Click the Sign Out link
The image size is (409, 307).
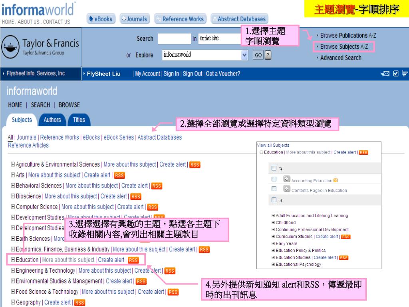coord(192,74)
